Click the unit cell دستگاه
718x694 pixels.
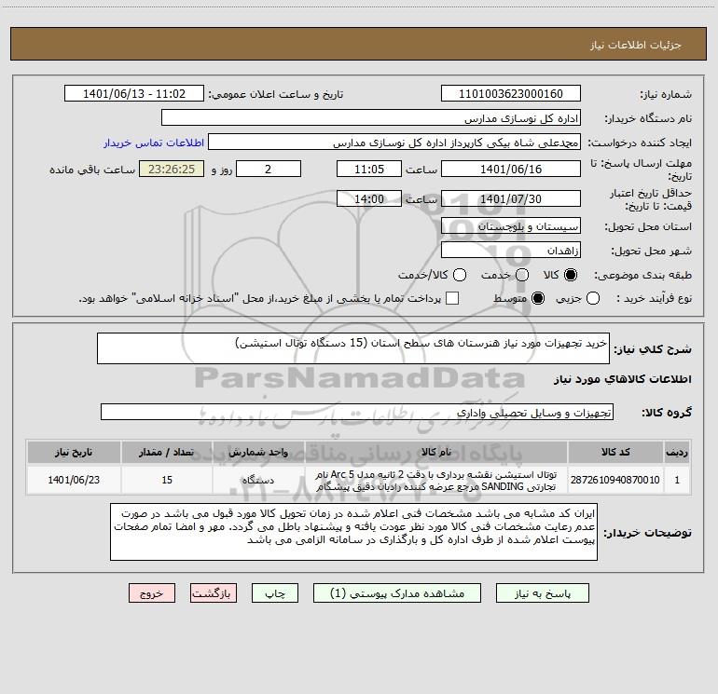tap(258, 480)
